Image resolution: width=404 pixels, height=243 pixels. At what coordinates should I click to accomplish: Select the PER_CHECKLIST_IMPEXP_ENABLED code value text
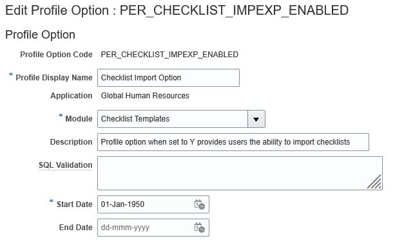(169, 55)
